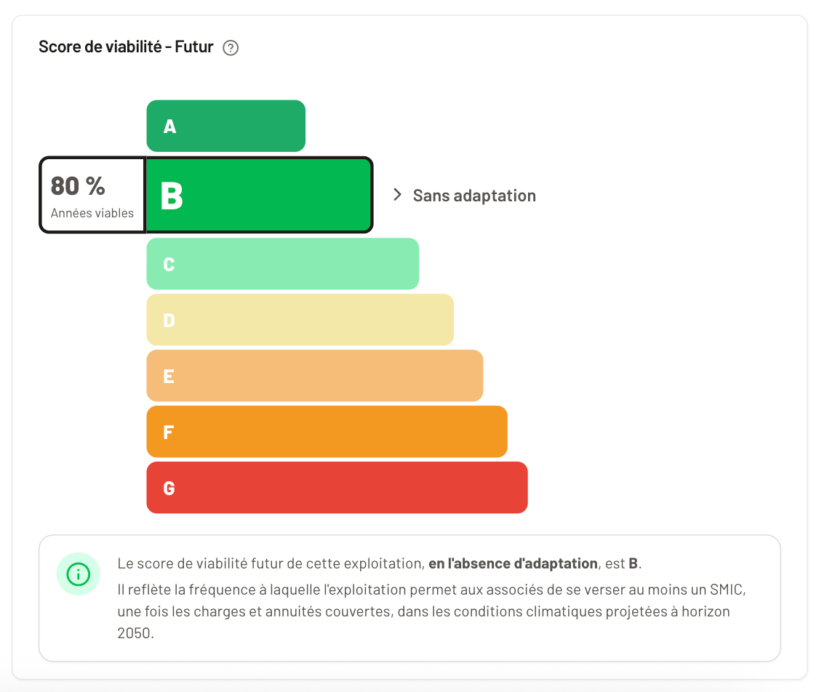819x692 pixels.
Task: Select the highlighted B score bar
Action: pos(259,196)
